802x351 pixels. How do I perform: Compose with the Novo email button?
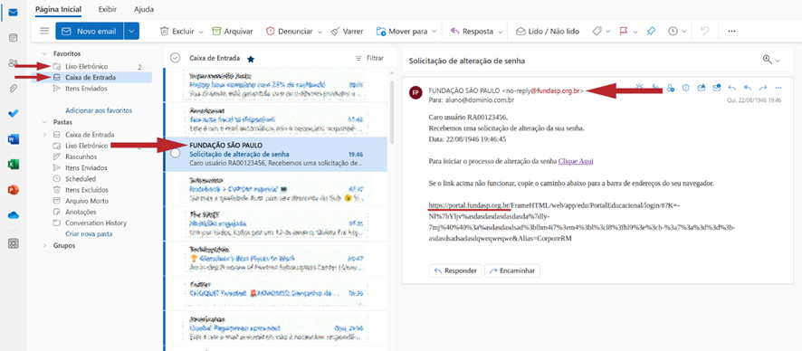coord(90,31)
